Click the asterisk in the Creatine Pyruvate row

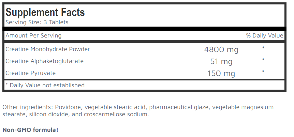pyautogui.click(x=263, y=72)
